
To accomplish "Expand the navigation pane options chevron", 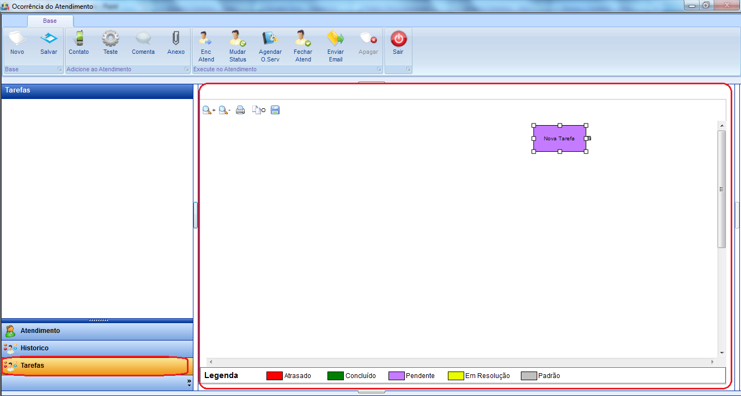I will point(189,383).
